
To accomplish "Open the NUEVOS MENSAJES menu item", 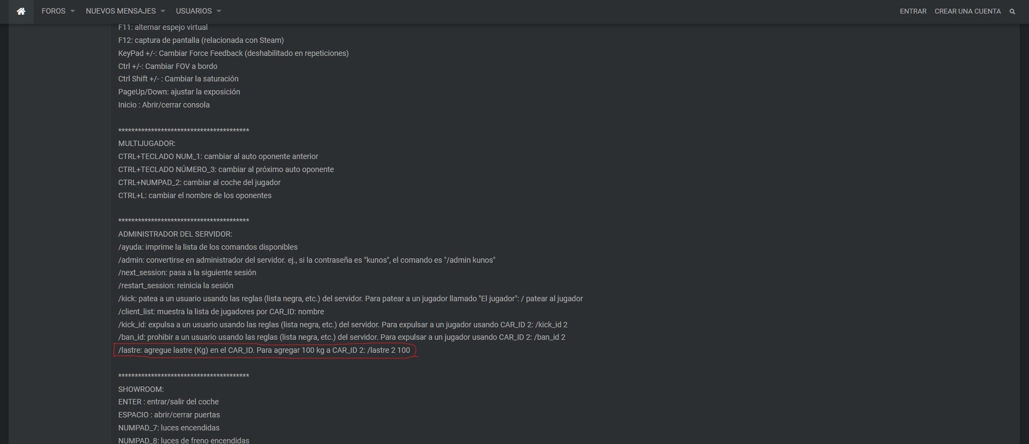I will (120, 11).
